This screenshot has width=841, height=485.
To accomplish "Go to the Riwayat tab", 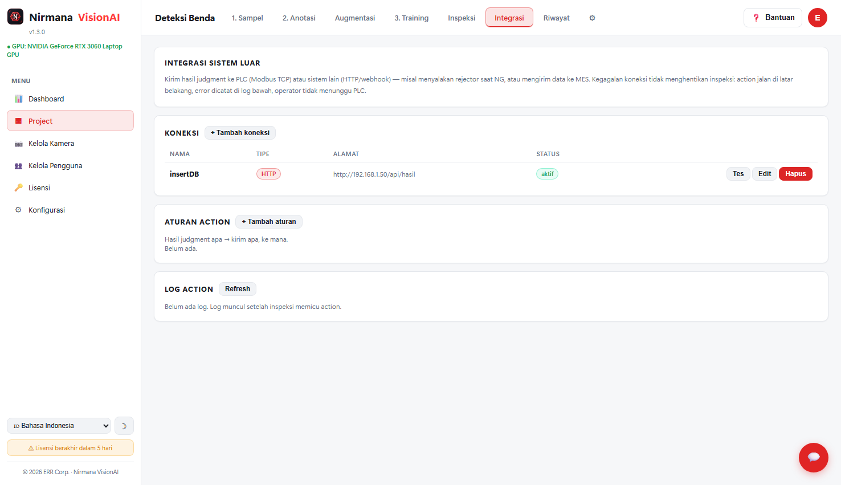I will coord(557,18).
